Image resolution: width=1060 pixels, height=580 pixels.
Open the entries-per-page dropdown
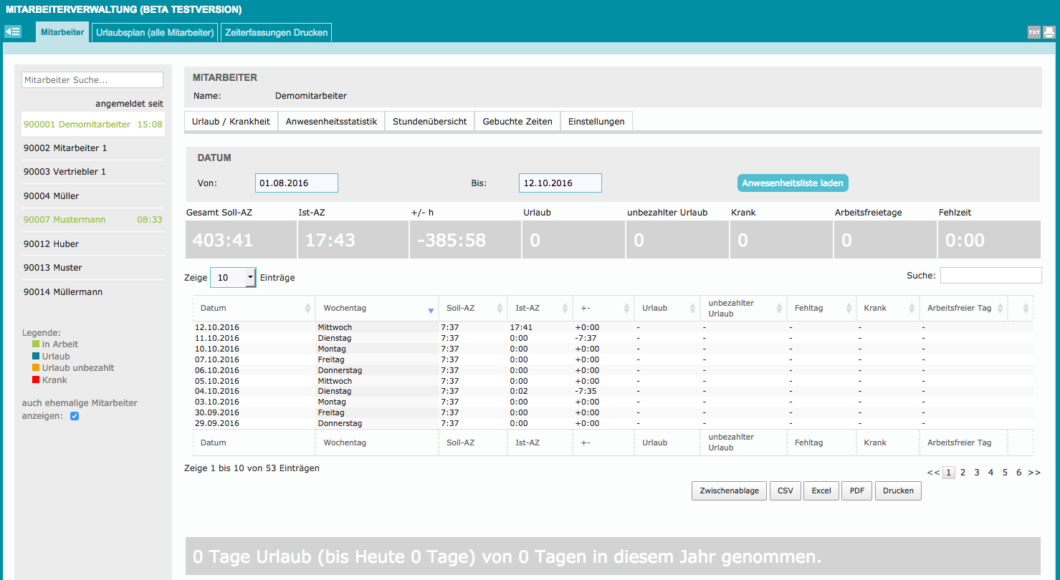pyautogui.click(x=233, y=277)
